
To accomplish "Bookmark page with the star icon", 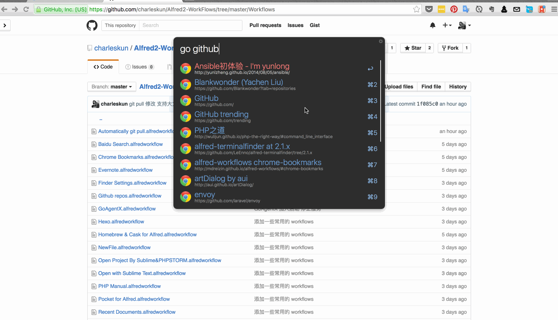I will (416, 9).
